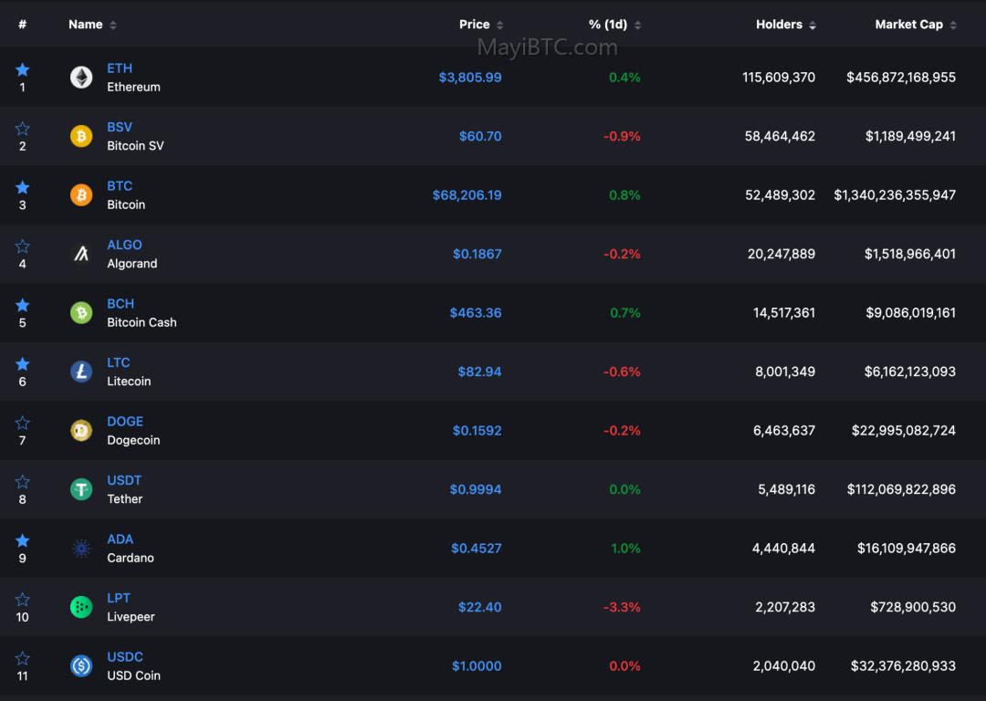Click the Litecoin logo icon
The width and height of the screenshot is (986, 701).
[x=81, y=371]
